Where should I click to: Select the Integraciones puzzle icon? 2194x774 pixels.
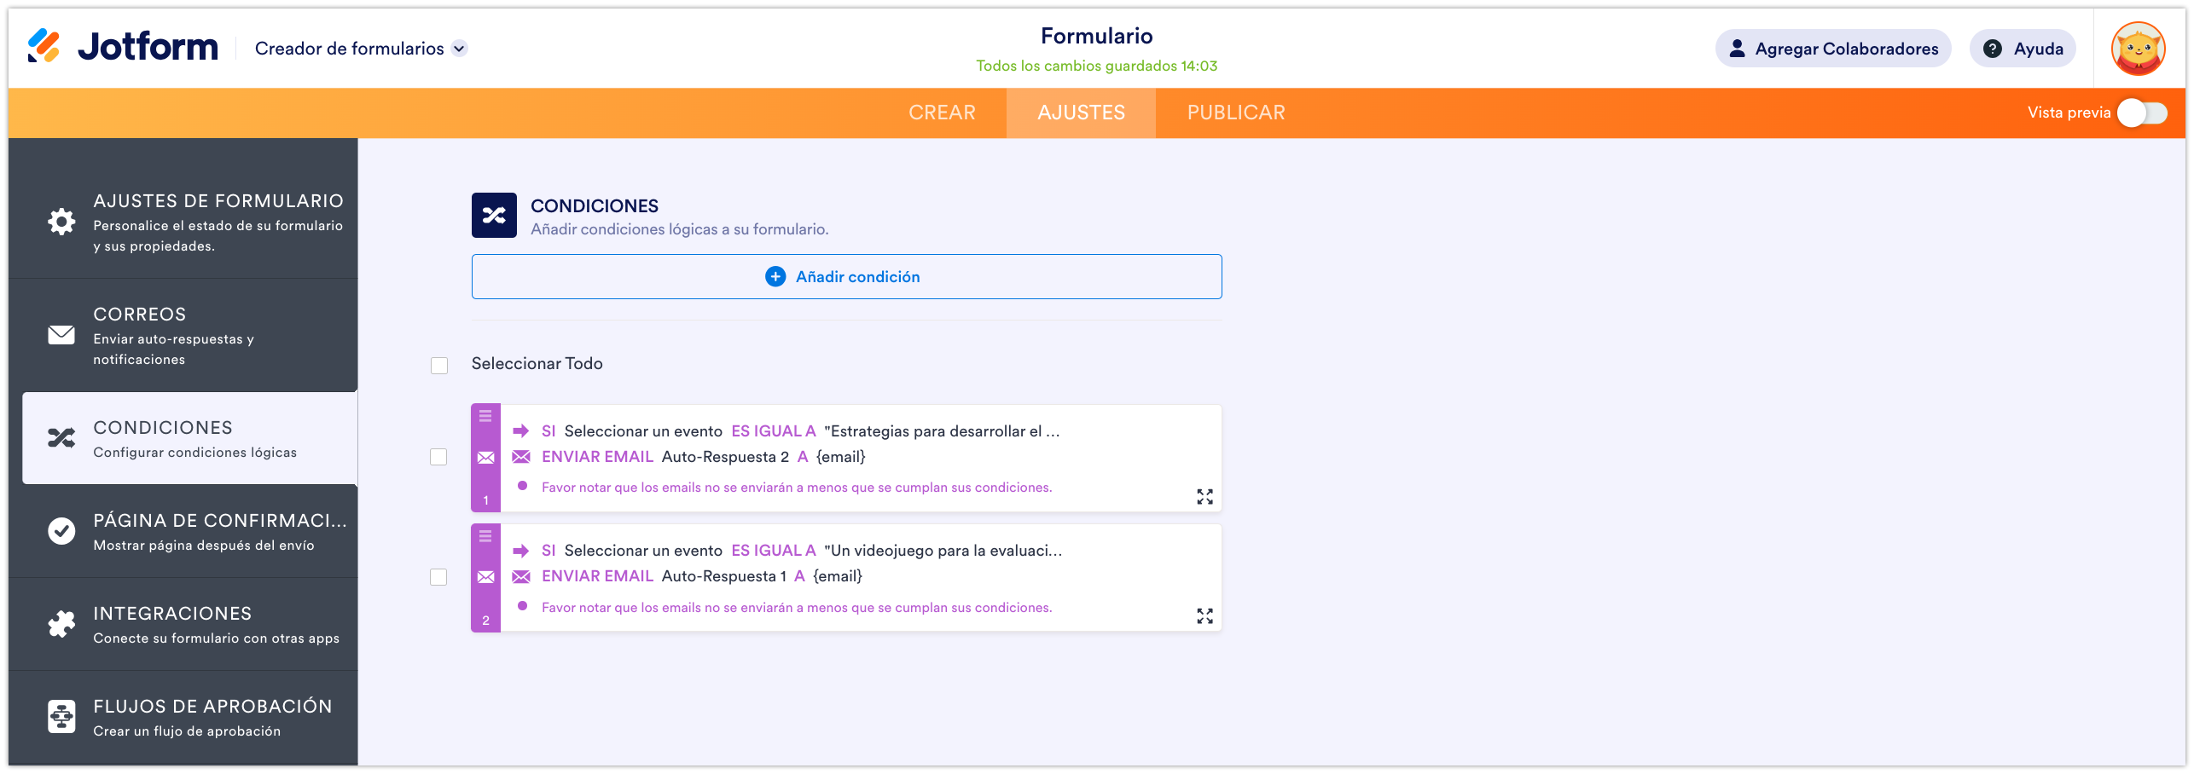61,623
